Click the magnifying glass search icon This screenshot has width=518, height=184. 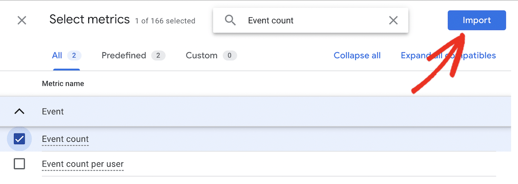[x=230, y=20]
